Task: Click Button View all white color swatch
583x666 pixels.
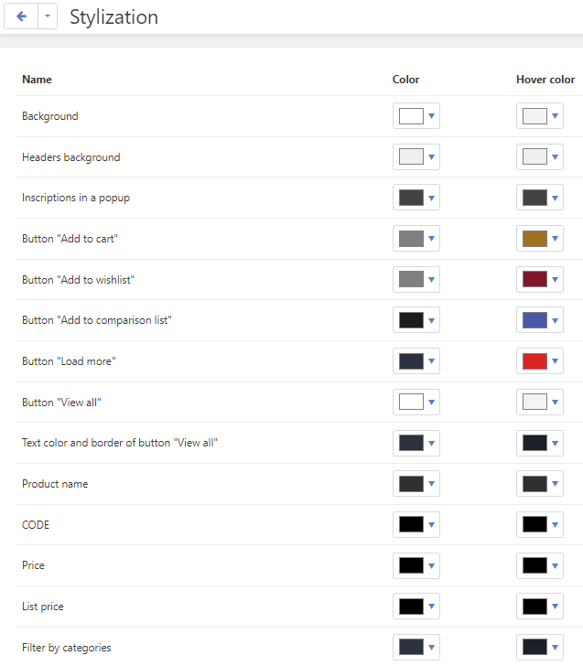Action: (411, 402)
